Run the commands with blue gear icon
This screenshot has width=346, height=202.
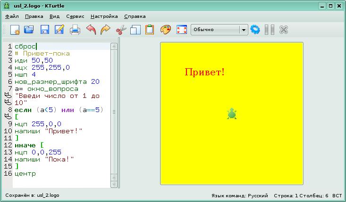tap(255, 30)
